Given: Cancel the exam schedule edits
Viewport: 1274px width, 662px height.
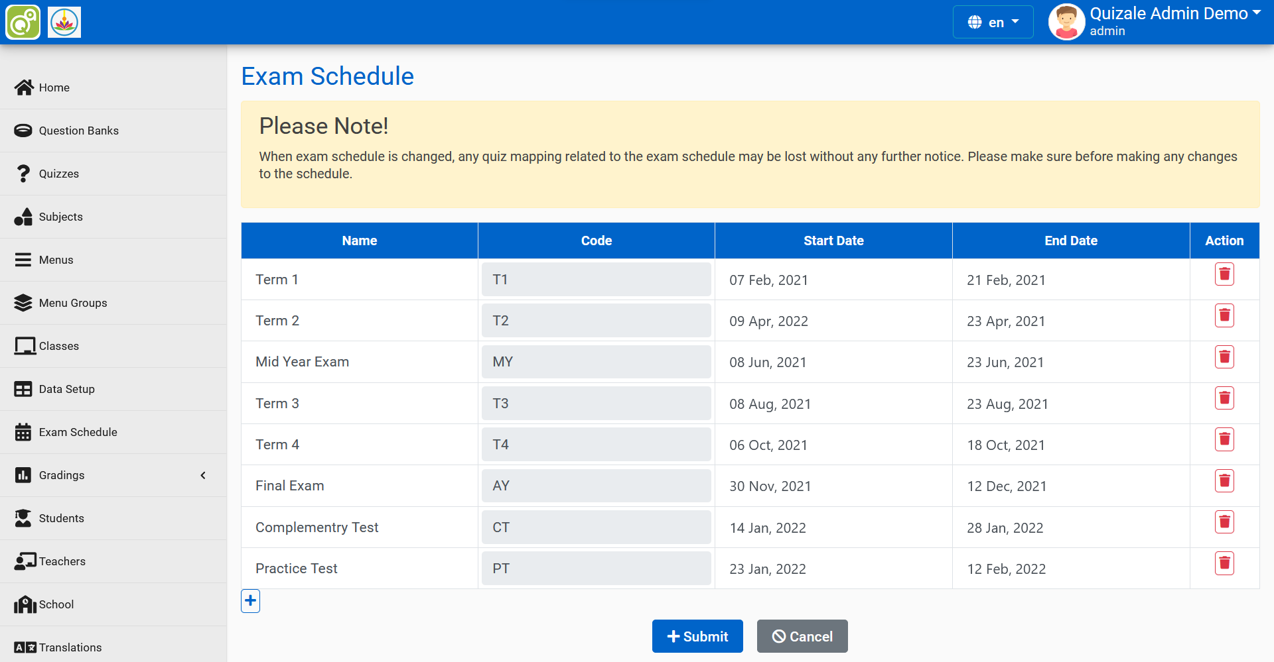Looking at the screenshot, I should 802,635.
